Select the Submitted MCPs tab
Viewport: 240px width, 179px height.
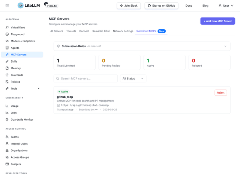pos(146,31)
